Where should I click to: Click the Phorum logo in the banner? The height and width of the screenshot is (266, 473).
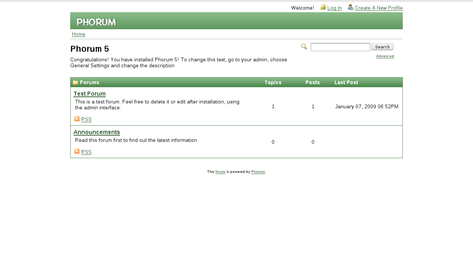tap(96, 22)
